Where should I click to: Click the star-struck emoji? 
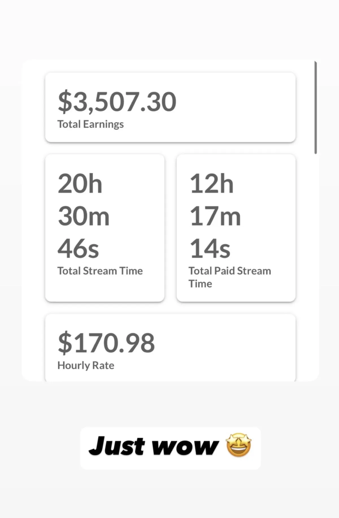coord(239,445)
